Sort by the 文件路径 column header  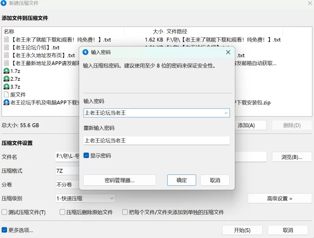177,31
